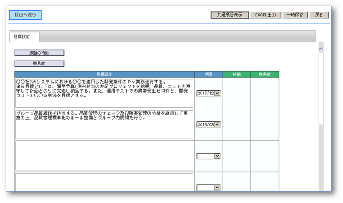Screen dimensions: 343x203
Task: Open the third row's empty deadline dropdown
Action: pos(217,156)
